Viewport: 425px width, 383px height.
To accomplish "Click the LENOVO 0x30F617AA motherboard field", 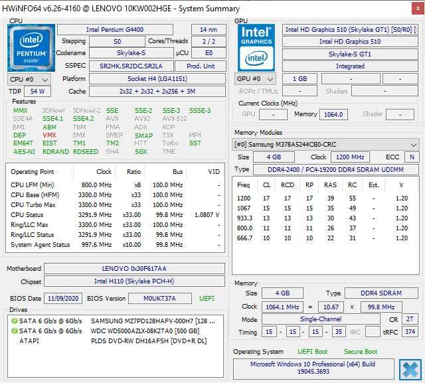I will click(134, 269).
